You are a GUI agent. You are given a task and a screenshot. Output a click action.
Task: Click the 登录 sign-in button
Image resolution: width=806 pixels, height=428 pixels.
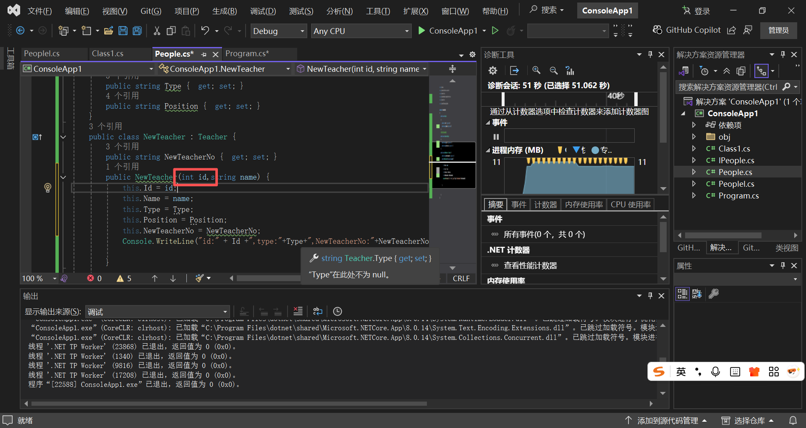pyautogui.click(x=696, y=11)
